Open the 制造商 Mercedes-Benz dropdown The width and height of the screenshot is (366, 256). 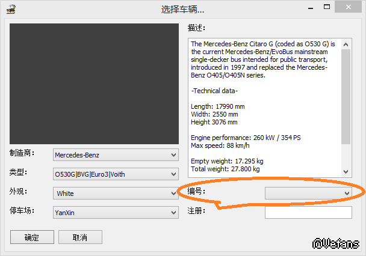click(x=116, y=155)
